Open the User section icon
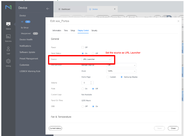 pos(8,50)
